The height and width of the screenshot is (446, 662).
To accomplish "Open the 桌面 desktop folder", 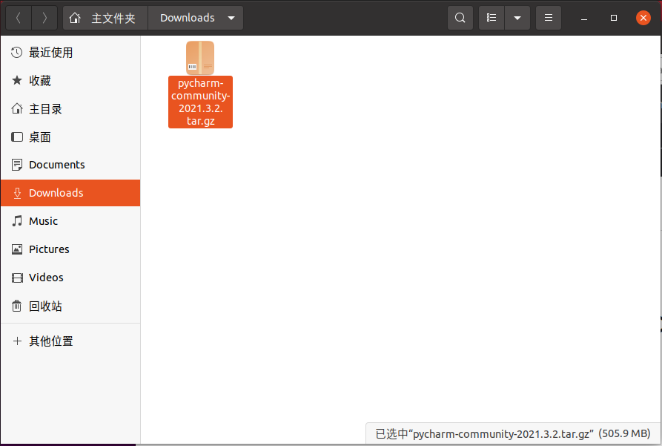I will pyautogui.click(x=70, y=137).
